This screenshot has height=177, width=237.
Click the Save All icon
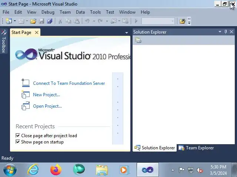tap(50, 21)
